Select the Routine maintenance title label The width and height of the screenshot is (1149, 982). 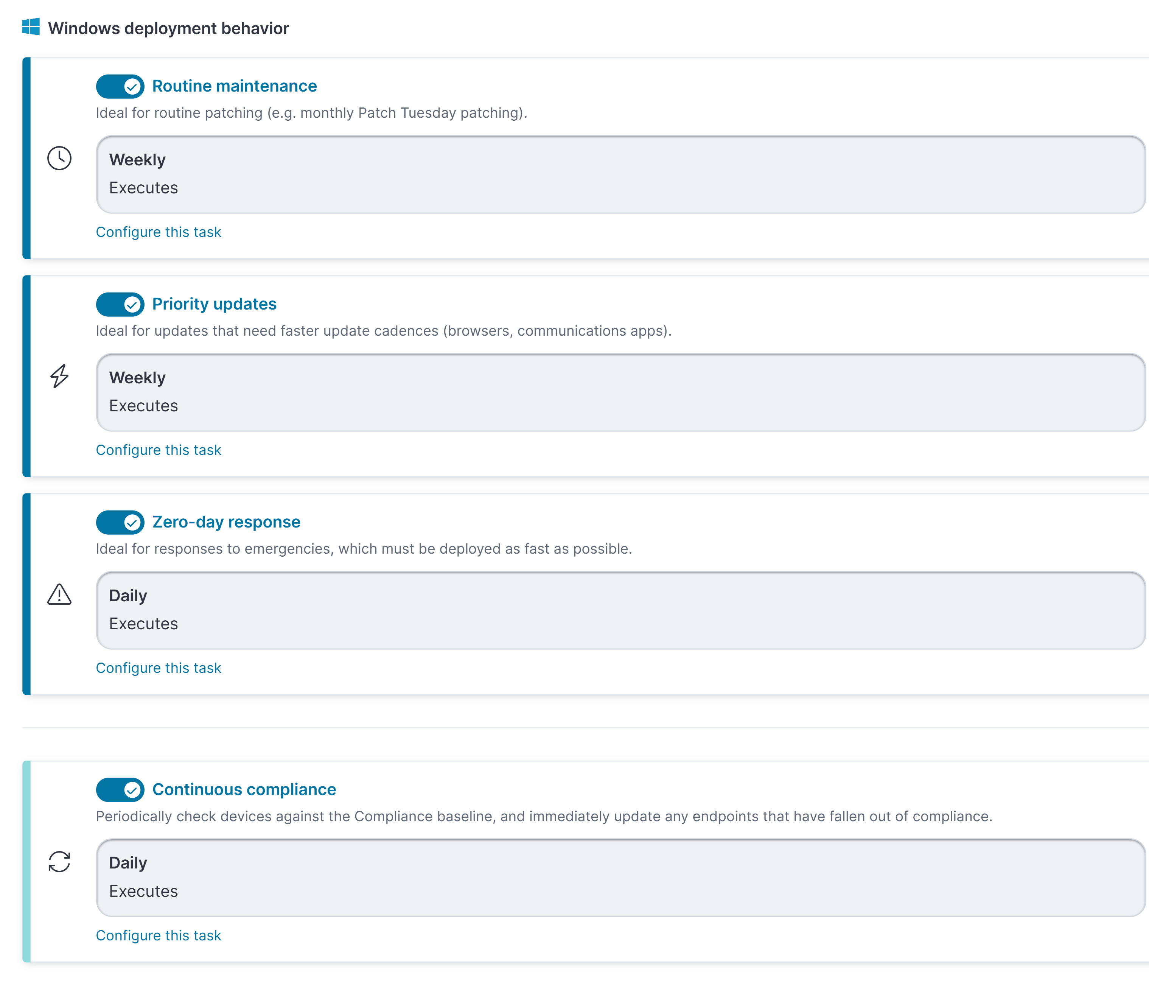pyautogui.click(x=234, y=86)
